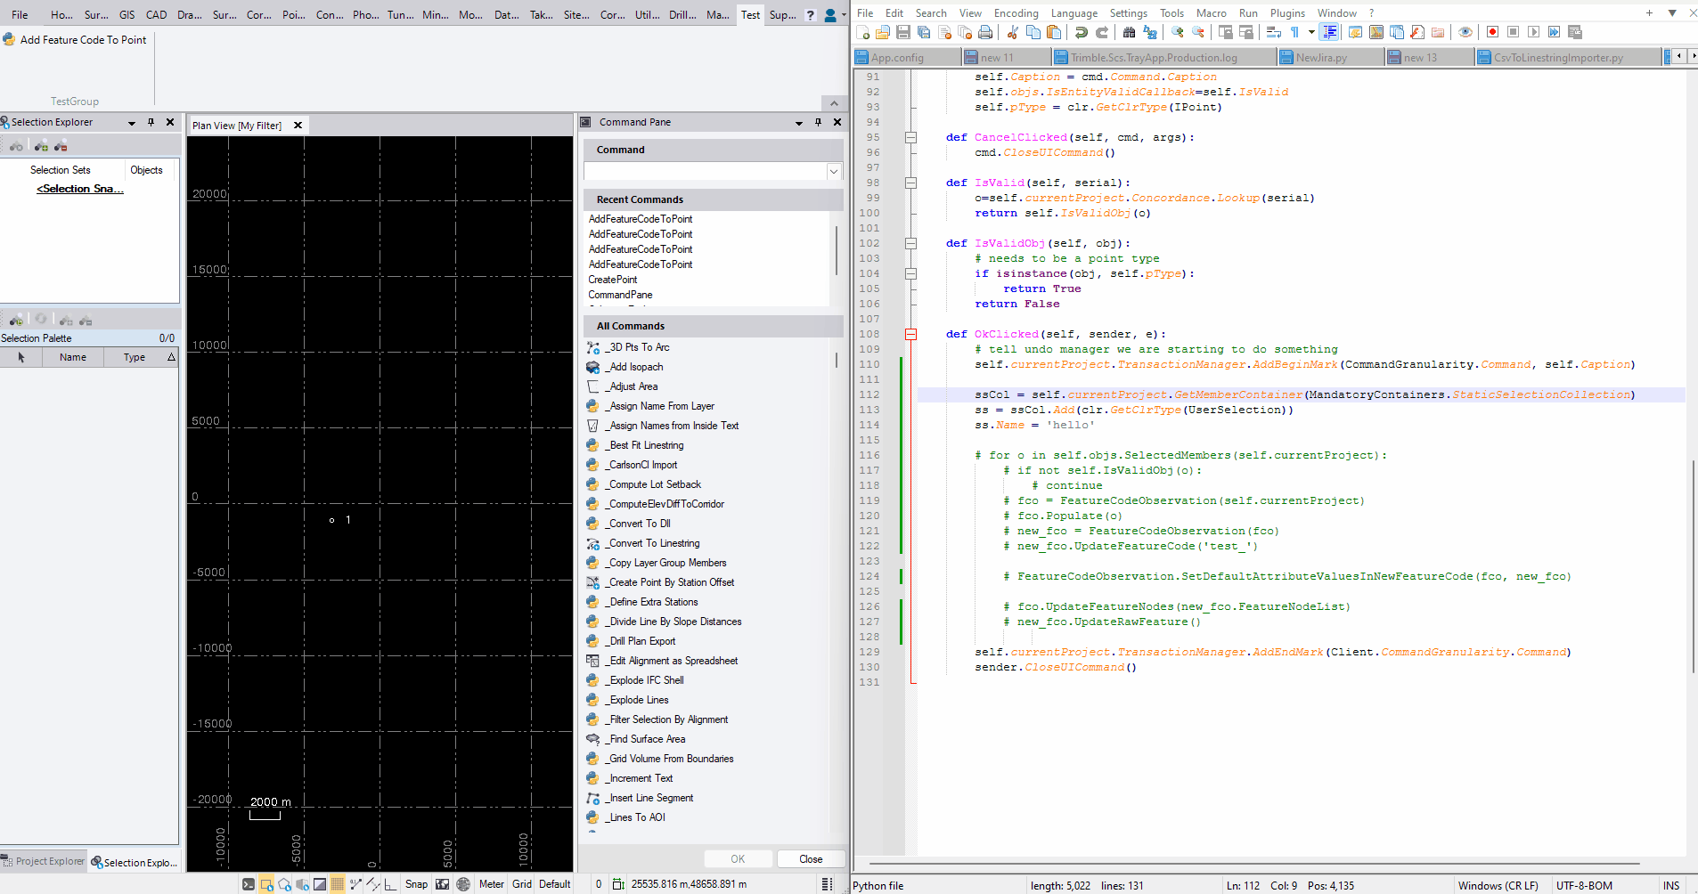Toggle the rectangle selection mode status bar icon

(x=266, y=884)
